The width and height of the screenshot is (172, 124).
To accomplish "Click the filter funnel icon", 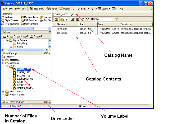I will pos(88,19).
